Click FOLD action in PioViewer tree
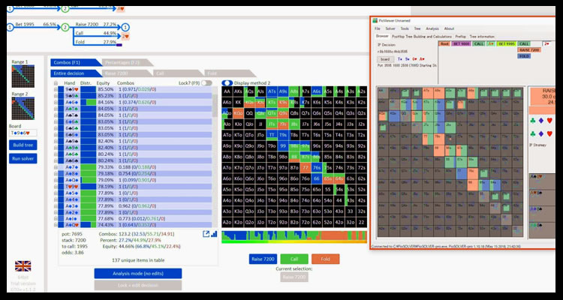 [x=524, y=56]
